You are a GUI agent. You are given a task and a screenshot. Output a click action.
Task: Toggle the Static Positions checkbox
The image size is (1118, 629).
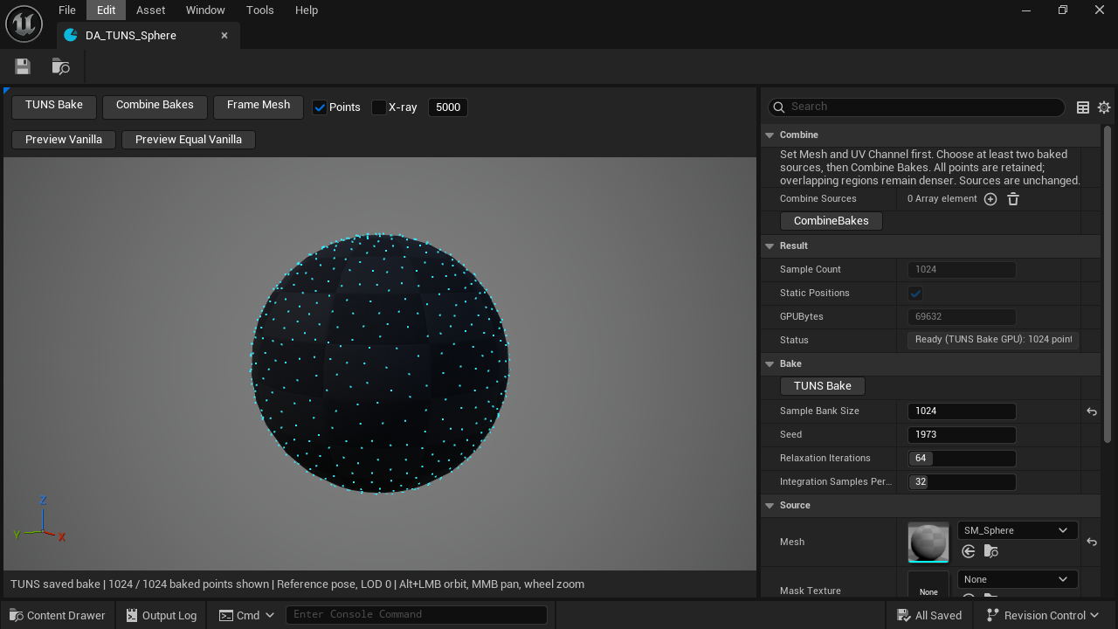915,294
